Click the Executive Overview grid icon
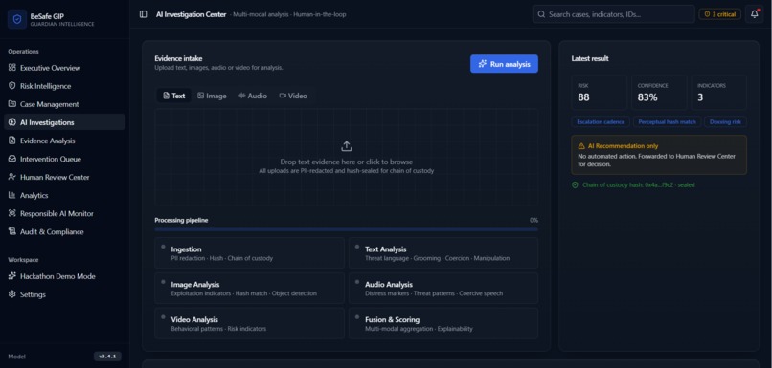The width and height of the screenshot is (772, 368). (x=12, y=68)
